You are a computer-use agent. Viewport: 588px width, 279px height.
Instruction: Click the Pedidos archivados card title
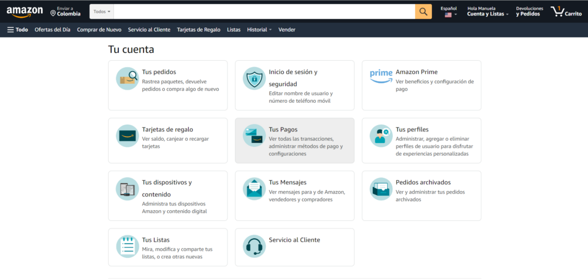pyautogui.click(x=423, y=183)
